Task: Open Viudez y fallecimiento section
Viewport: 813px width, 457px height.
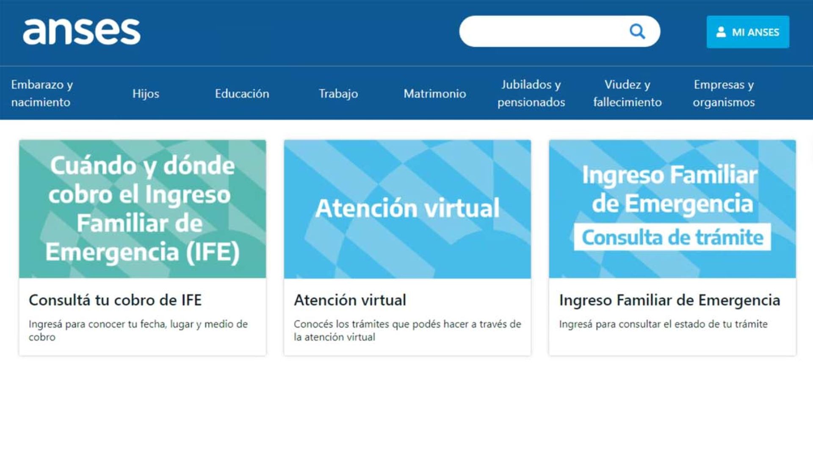Action: coord(627,93)
